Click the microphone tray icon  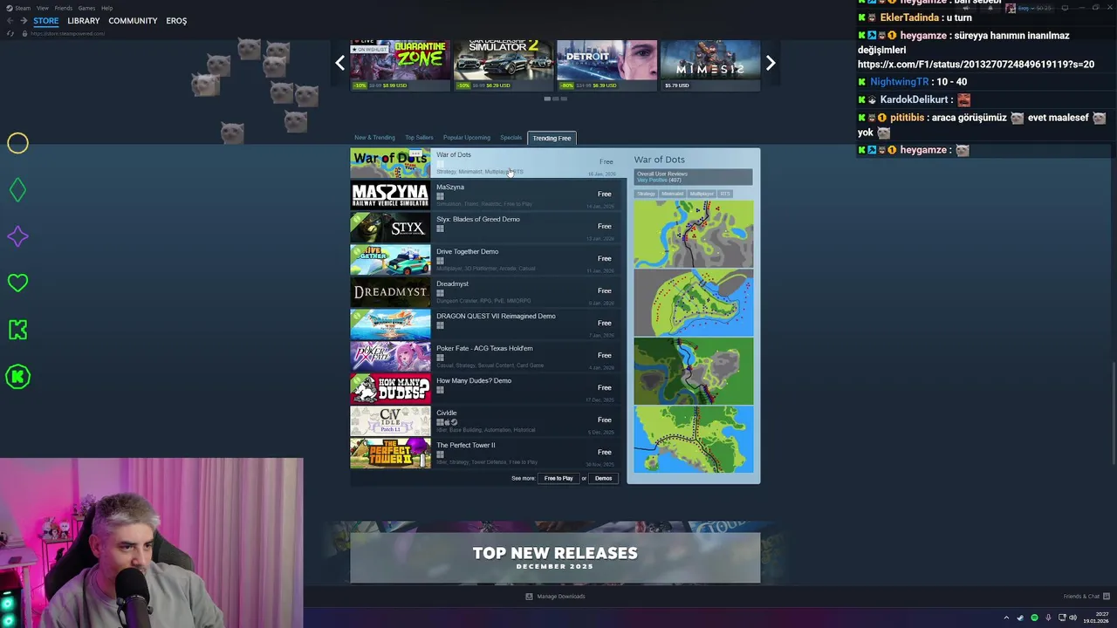(x=1047, y=618)
